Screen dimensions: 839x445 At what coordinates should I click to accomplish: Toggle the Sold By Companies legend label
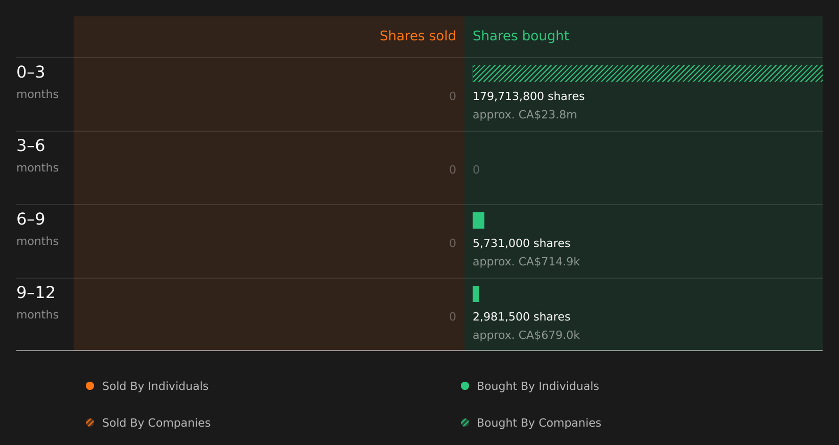coord(156,423)
